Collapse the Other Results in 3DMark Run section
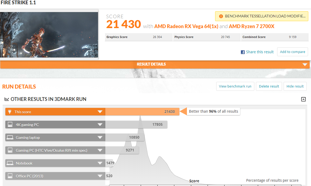Viewport: 311px width, 186px height. coord(303,99)
